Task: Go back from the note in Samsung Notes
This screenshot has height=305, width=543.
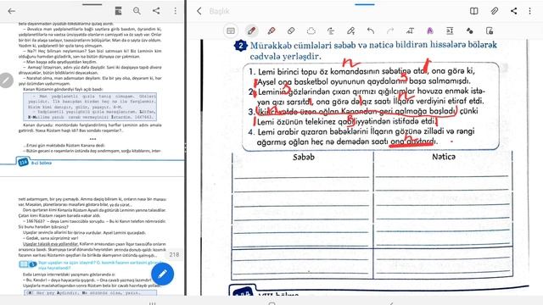Action: [x=199, y=11]
